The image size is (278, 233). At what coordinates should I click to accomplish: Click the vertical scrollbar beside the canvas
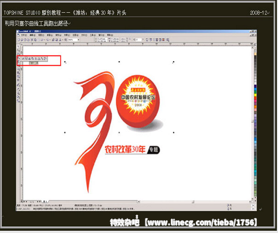(x=252, y=122)
